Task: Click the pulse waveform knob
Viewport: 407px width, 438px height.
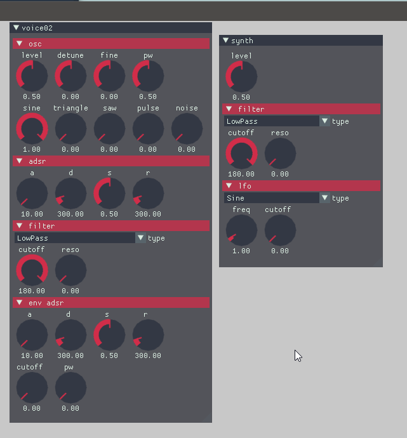Action: pos(148,128)
